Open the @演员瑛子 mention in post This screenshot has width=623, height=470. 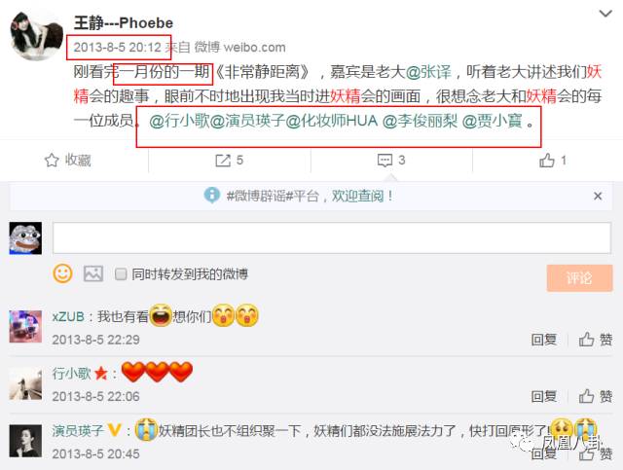point(247,121)
